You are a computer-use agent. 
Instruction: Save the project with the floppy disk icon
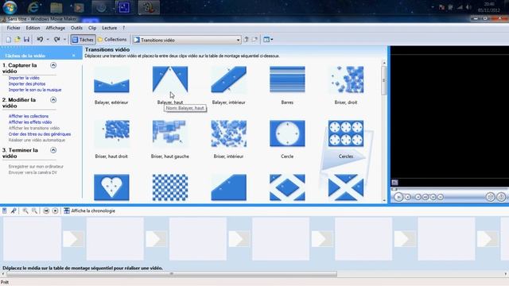tap(26, 40)
